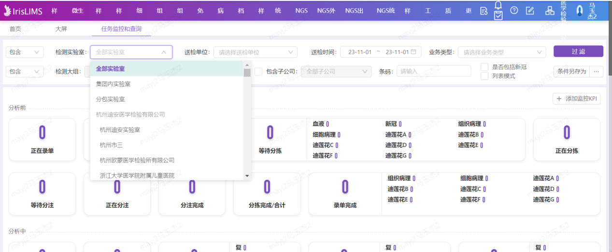Expand the 送检单位 dropdown
This screenshot has height=252, width=612.
click(x=255, y=52)
